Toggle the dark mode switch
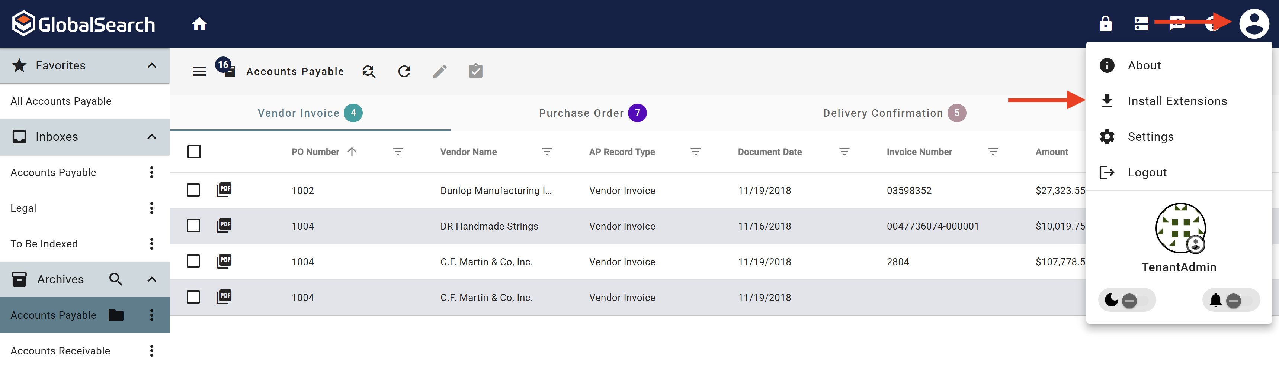Image resolution: width=1279 pixels, height=373 pixels. 1127,301
